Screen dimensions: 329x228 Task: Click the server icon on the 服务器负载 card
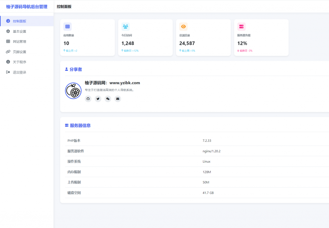pos(241,26)
